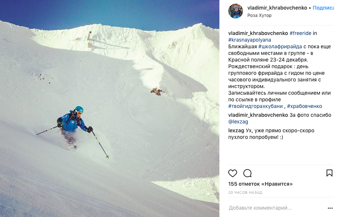Open #твойгидгорахкубани hashtag

(x=255, y=106)
